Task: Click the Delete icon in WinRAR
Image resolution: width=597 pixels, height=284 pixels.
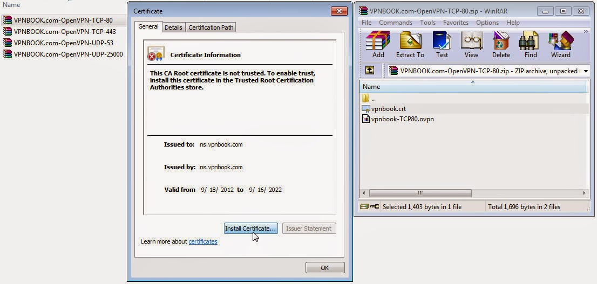Action: point(501,40)
